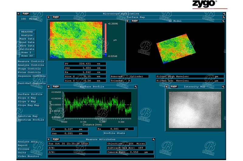Image resolution: width=243 pixels, height=161 pixels.
Task: Expand the Analyze Controls panel
Action: [x=31, y=65]
